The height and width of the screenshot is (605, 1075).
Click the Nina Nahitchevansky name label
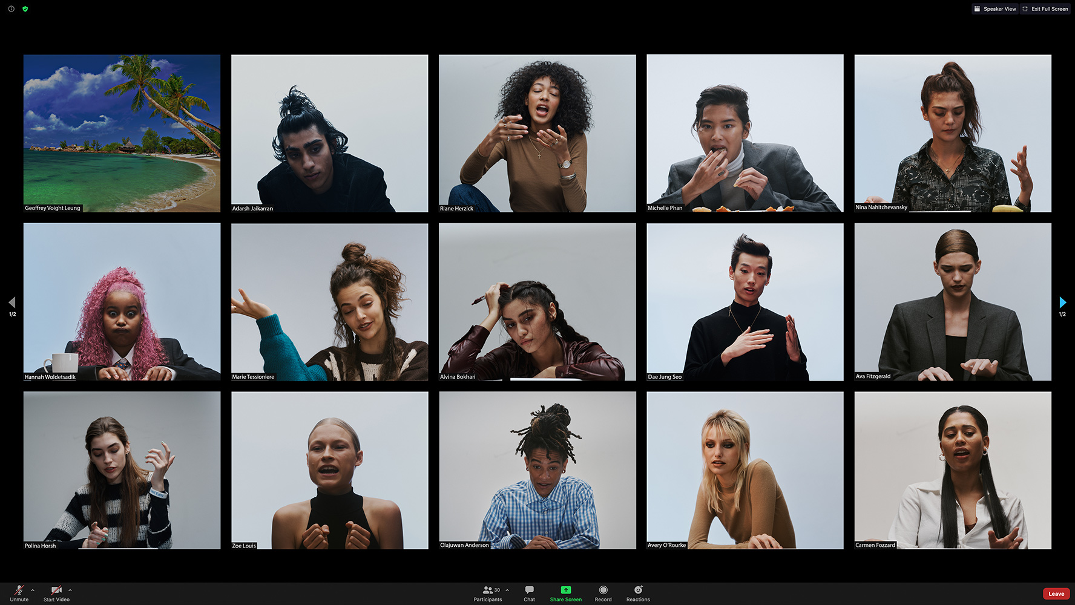pos(881,208)
